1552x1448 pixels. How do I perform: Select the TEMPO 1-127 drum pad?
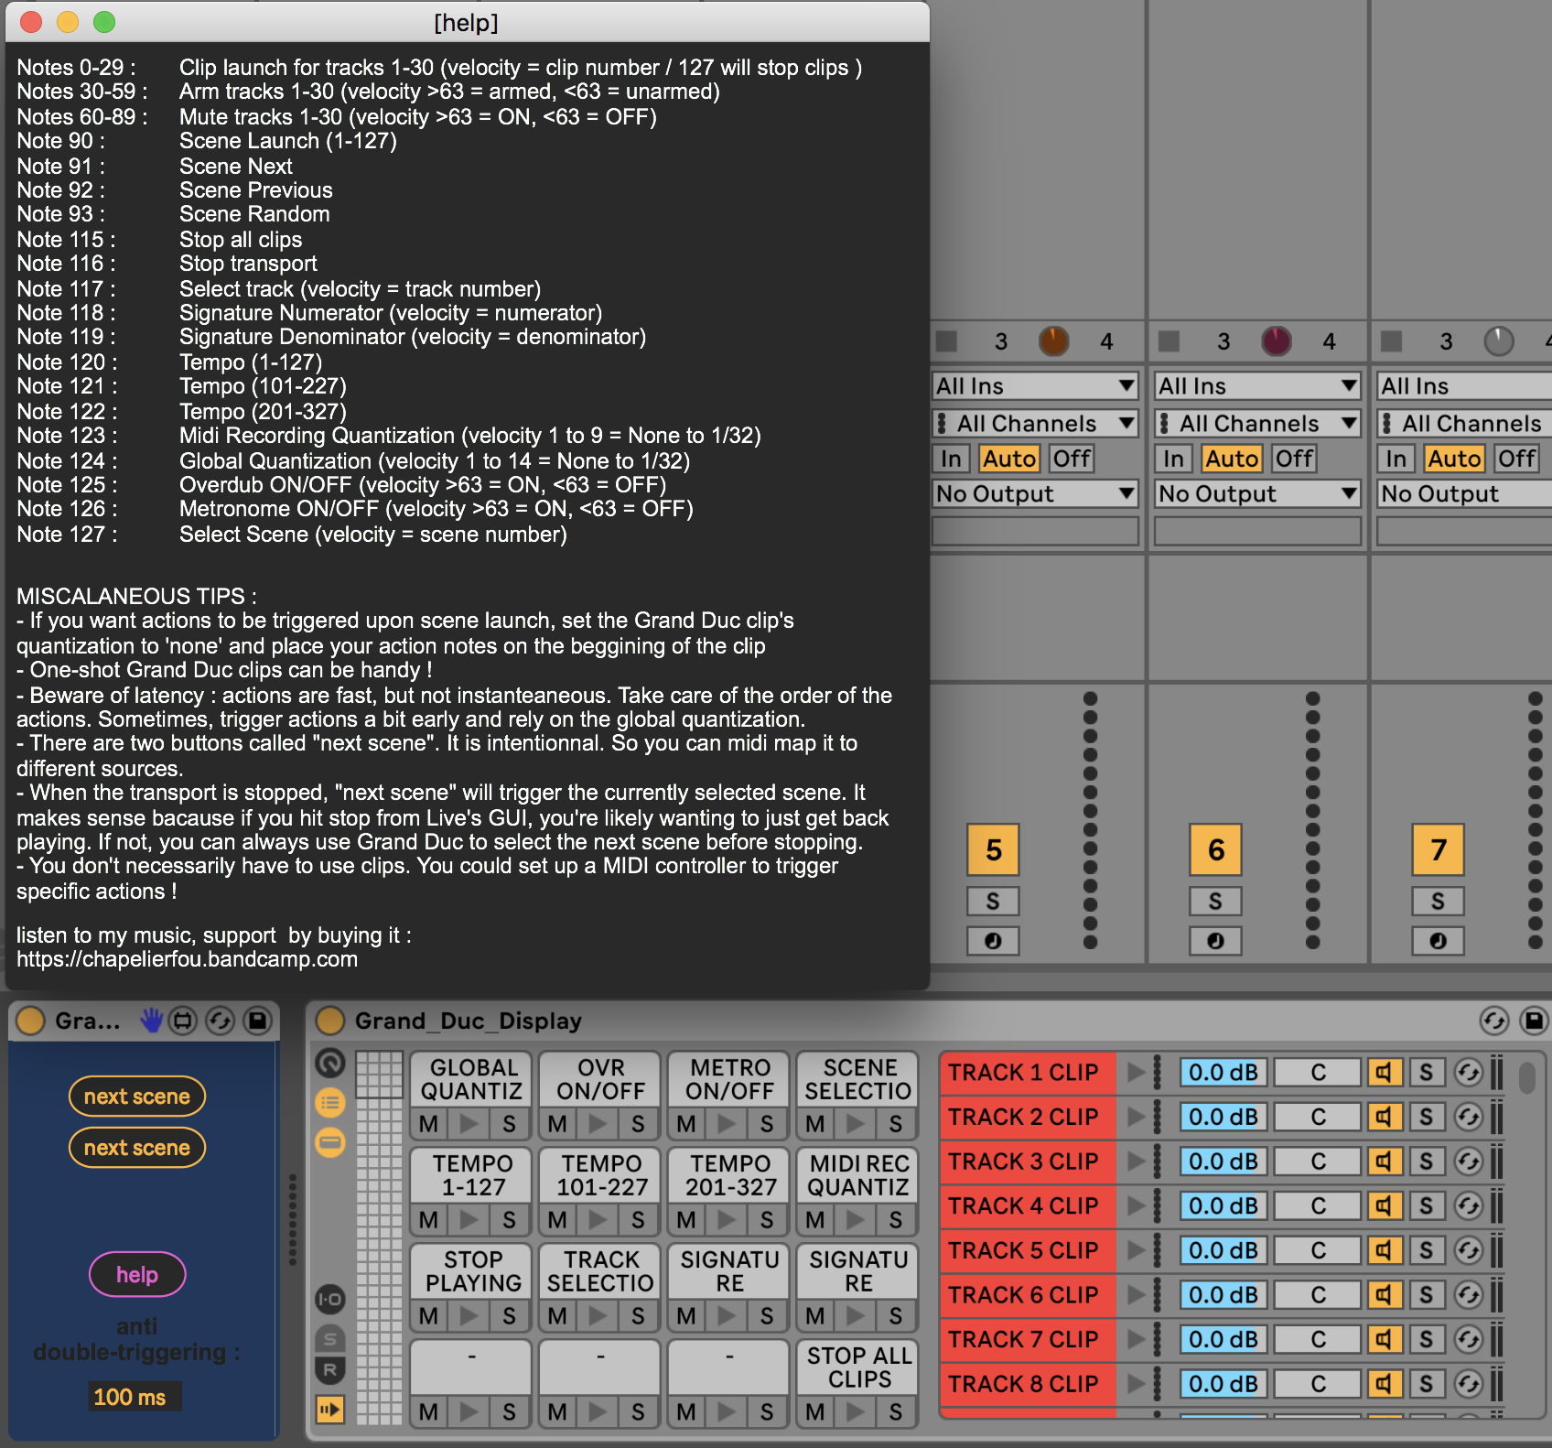472,1175
